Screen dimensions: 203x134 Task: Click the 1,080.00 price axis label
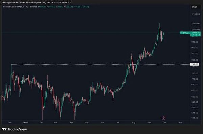click(196, 24)
